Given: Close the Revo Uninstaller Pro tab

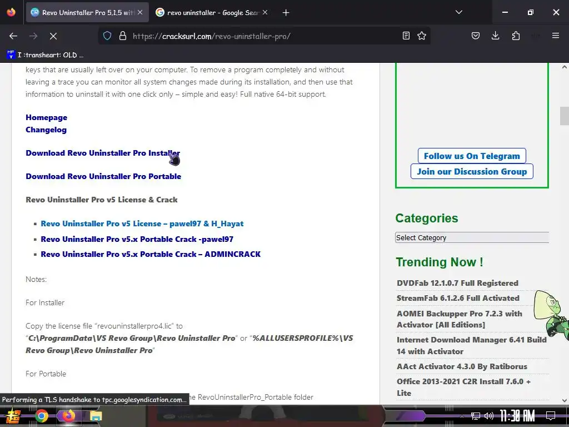Looking at the screenshot, I should pyautogui.click(x=140, y=12).
